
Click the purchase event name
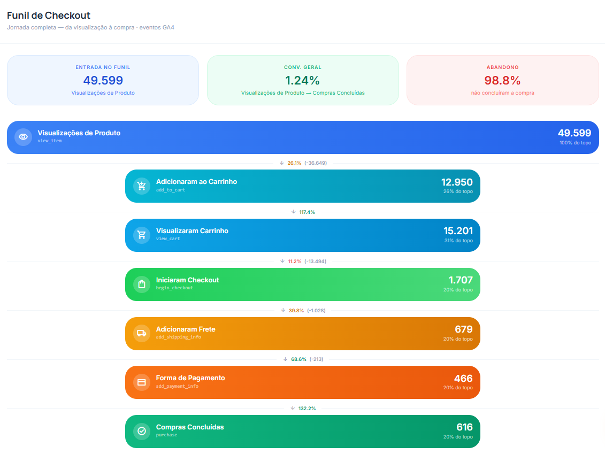point(167,435)
